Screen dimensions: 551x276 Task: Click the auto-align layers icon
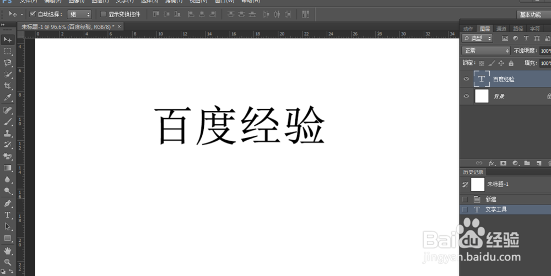[306, 14]
